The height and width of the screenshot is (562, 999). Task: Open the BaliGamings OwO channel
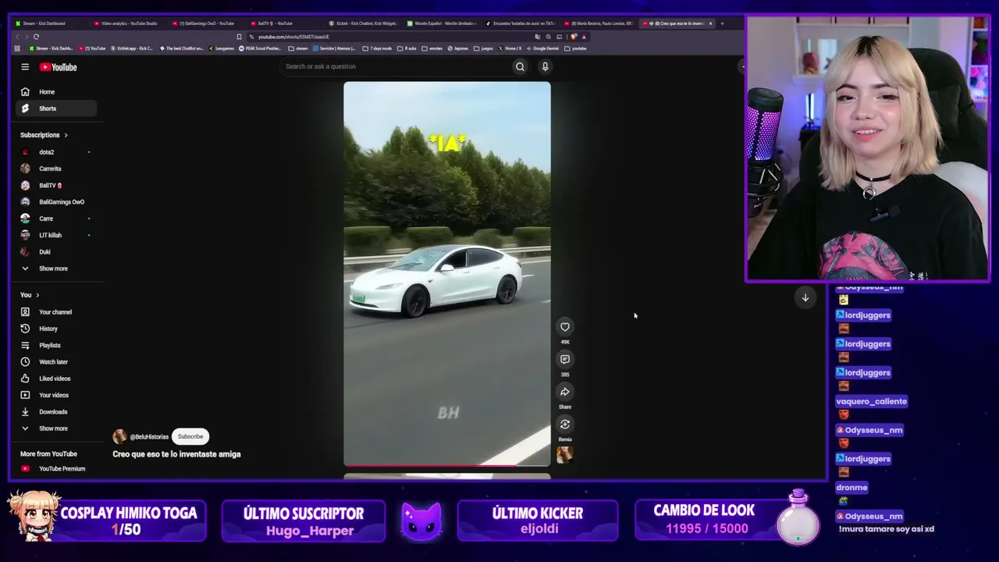pos(55,202)
